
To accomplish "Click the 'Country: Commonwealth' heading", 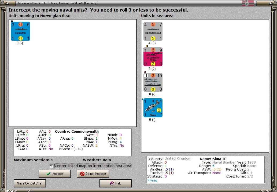I will 77,132.
